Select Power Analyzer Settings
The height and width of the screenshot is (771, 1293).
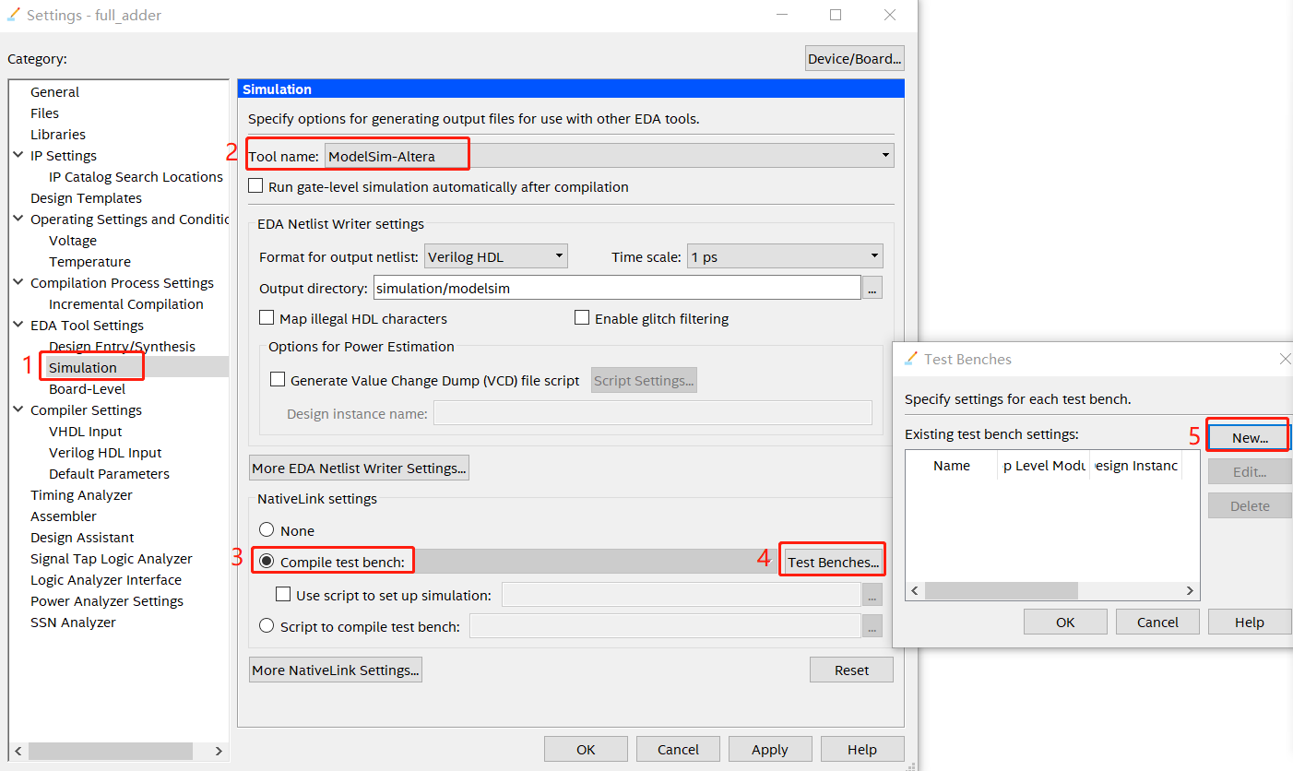click(x=106, y=601)
